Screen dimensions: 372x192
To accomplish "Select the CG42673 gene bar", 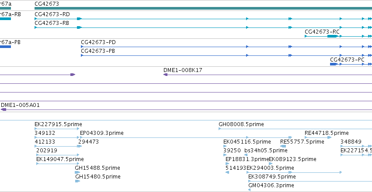I will pos(203,8).
